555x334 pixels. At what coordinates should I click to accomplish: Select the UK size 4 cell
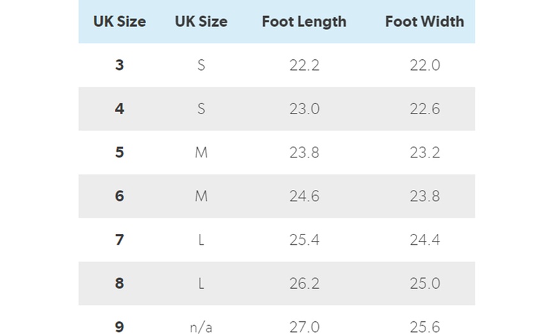coord(119,109)
